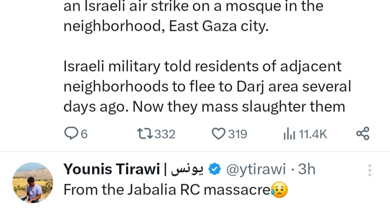Open view analytics bar chart icon

coord(289,133)
